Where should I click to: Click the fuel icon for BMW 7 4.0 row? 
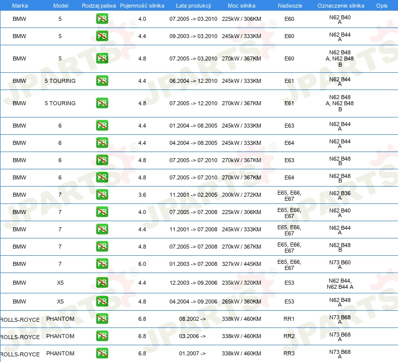click(x=102, y=212)
